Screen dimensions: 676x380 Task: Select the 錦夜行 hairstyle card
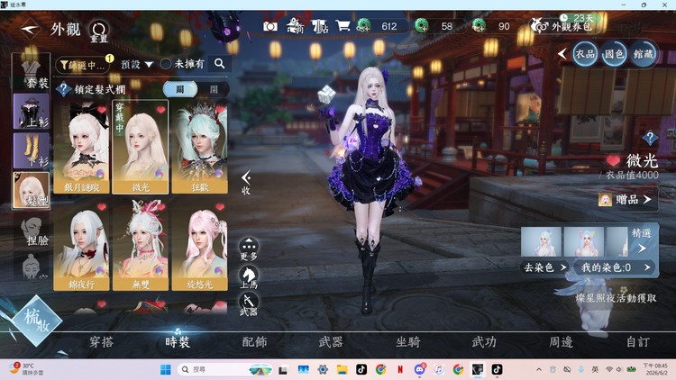pos(81,244)
